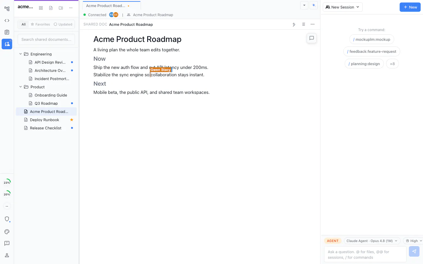
Task: Click the lightning quick action icon
Action: coord(294,24)
